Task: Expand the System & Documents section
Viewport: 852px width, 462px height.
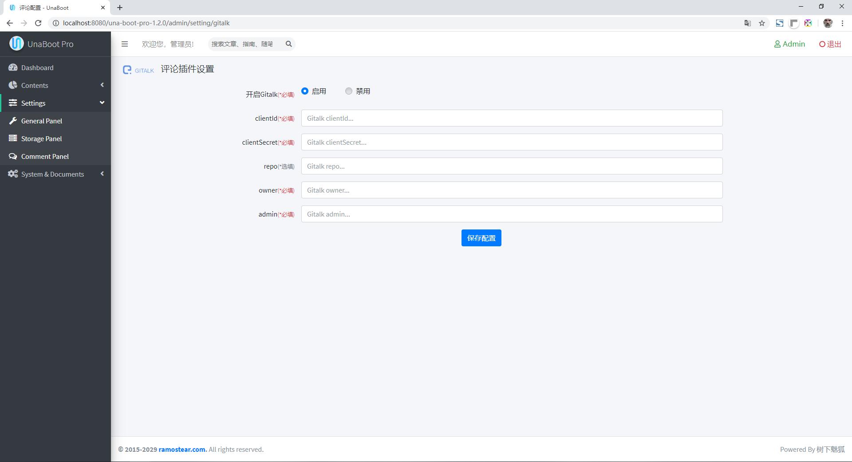Action: click(102, 174)
